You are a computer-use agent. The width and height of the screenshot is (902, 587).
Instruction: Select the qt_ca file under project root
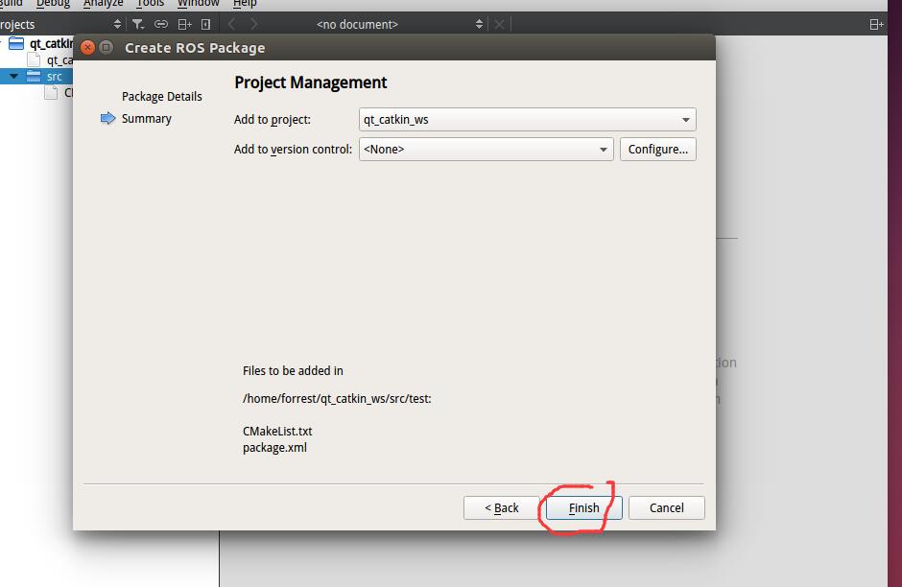pos(59,59)
